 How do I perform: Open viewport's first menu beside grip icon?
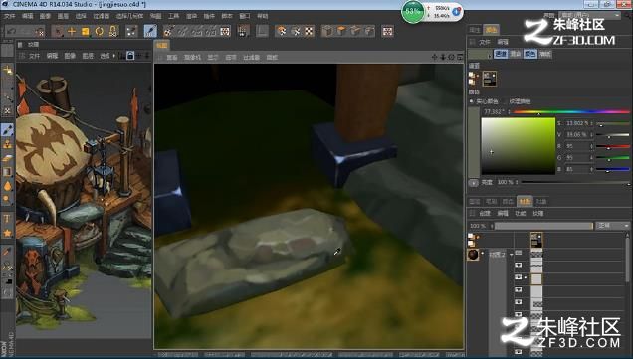pos(172,58)
